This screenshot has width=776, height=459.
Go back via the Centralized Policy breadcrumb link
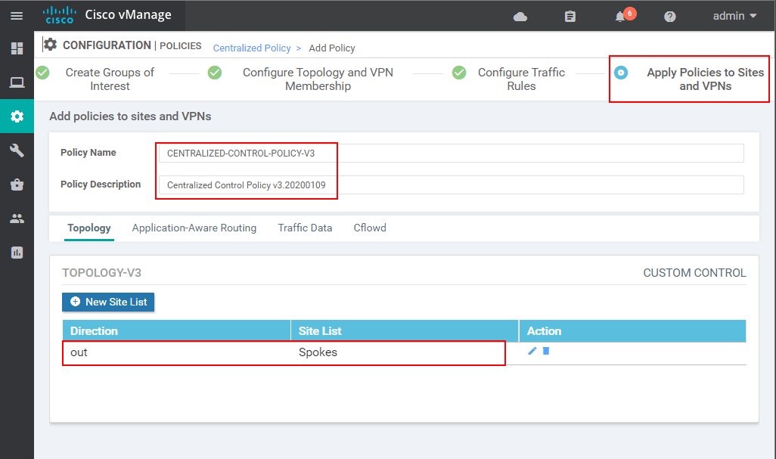(252, 48)
